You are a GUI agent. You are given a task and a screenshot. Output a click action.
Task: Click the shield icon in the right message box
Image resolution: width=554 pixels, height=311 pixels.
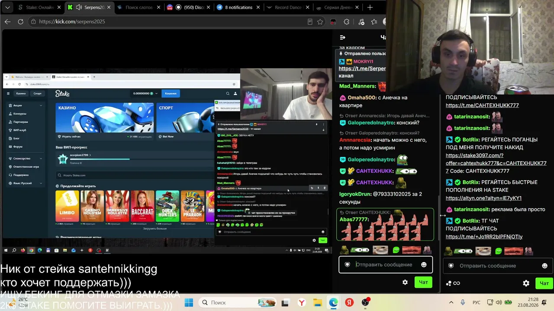[x=451, y=266]
